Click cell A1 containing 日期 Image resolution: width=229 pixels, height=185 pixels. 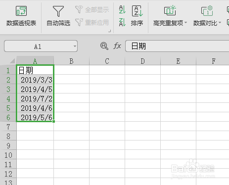point(35,70)
